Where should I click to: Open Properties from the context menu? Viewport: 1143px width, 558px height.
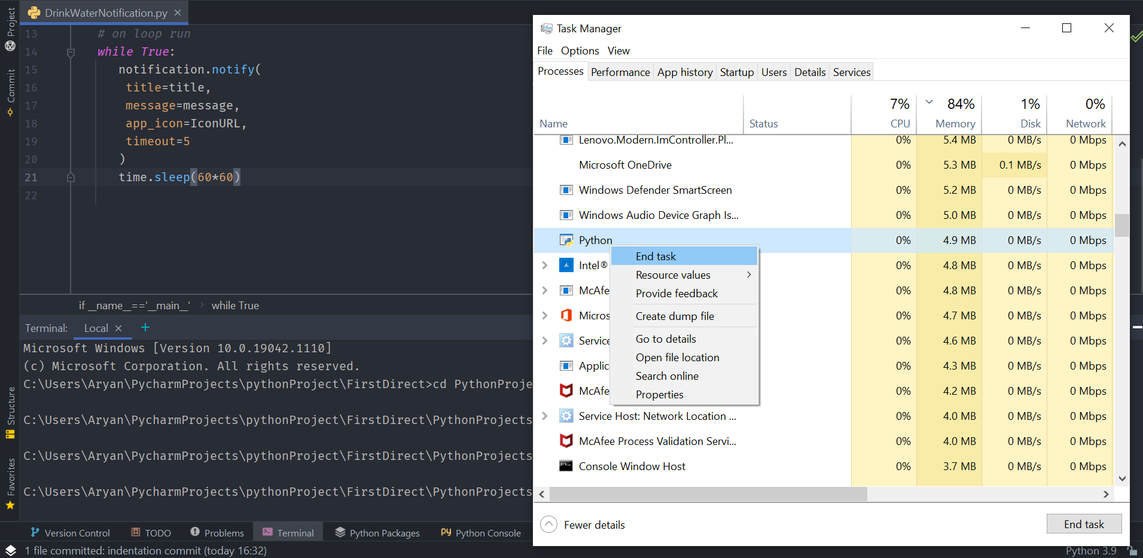(684, 394)
